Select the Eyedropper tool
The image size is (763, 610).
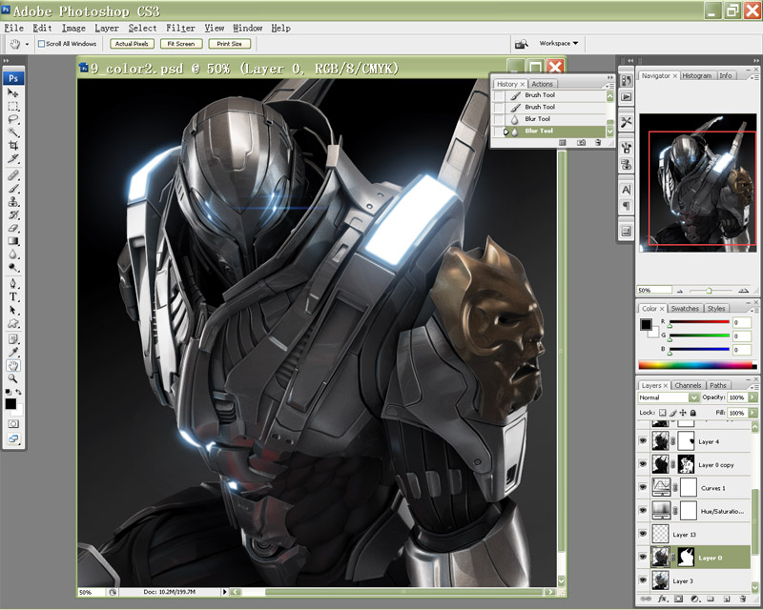click(13, 353)
